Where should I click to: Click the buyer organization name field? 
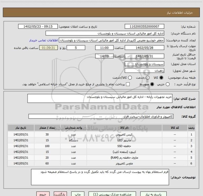[105, 33]
